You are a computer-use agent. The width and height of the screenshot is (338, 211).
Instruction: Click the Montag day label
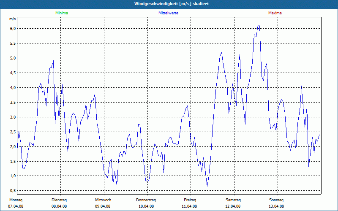pyautogui.click(x=16, y=200)
